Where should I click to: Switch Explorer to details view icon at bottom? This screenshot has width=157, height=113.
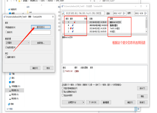[x=136, y=109]
